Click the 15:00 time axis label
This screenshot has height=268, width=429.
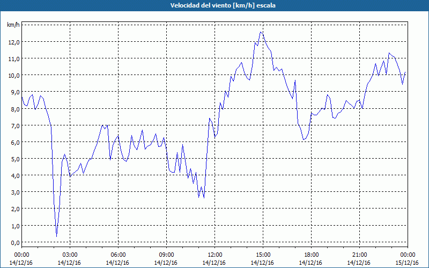point(263,255)
